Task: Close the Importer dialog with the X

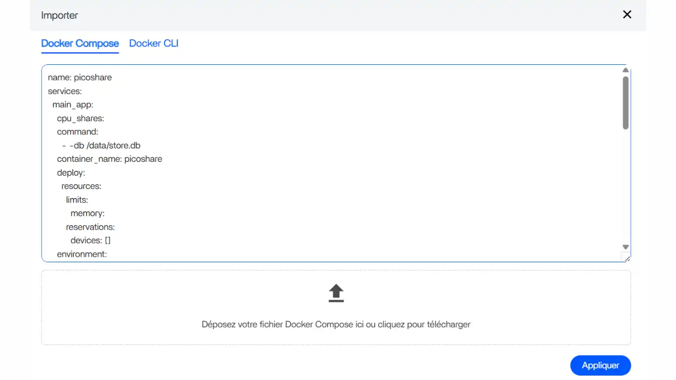Action: click(x=627, y=15)
